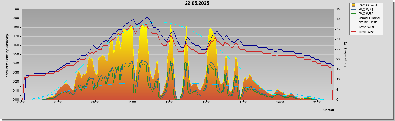Click the chart title 22.05.2025
Screen dimensions: 395x121
[197, 3]
